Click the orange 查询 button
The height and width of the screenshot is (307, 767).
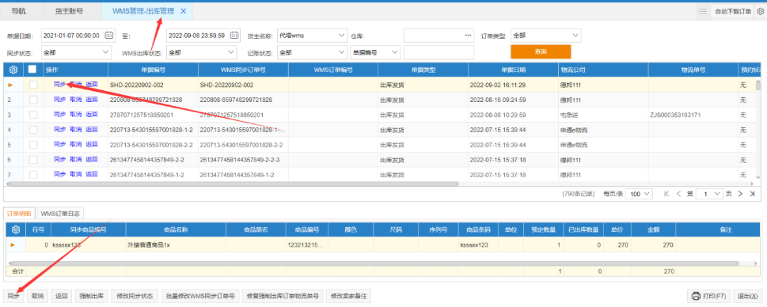point(541,51)
